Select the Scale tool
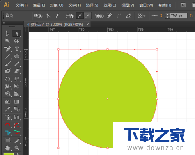Image resolution: width=195 pixels, height=155 pixels. 17,79
